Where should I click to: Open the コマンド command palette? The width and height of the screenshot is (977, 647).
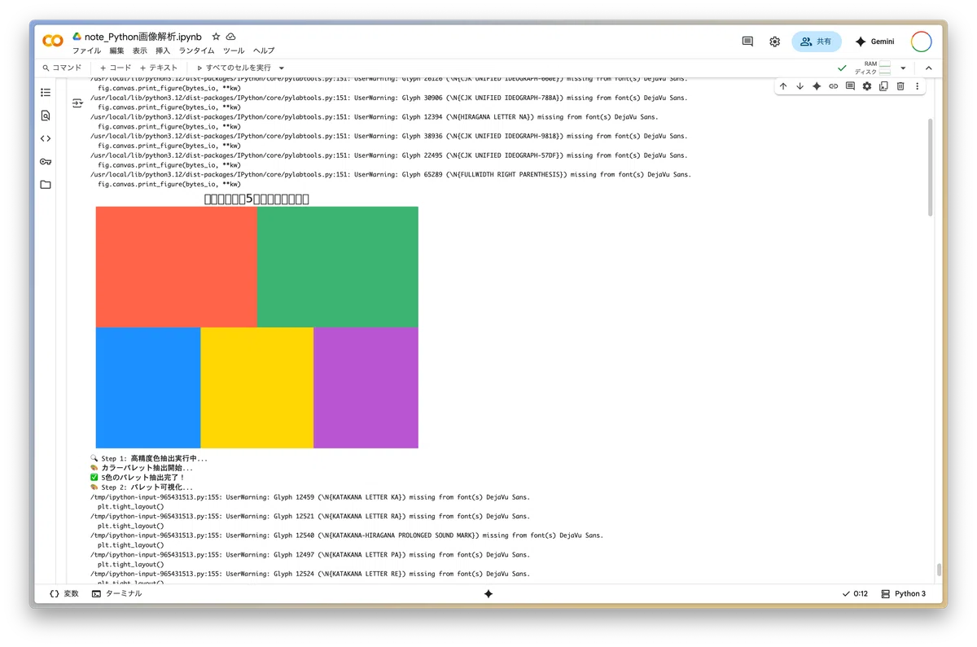pos(62,68)
